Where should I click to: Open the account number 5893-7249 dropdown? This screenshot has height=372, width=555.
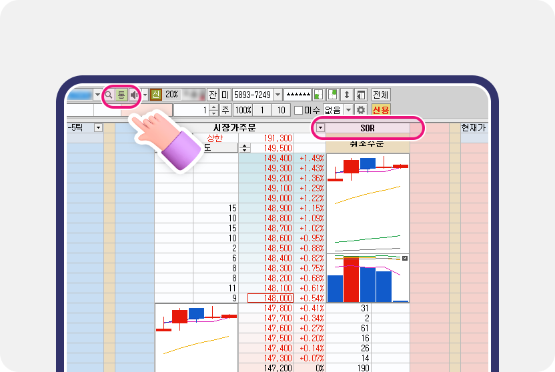[277, 95]
